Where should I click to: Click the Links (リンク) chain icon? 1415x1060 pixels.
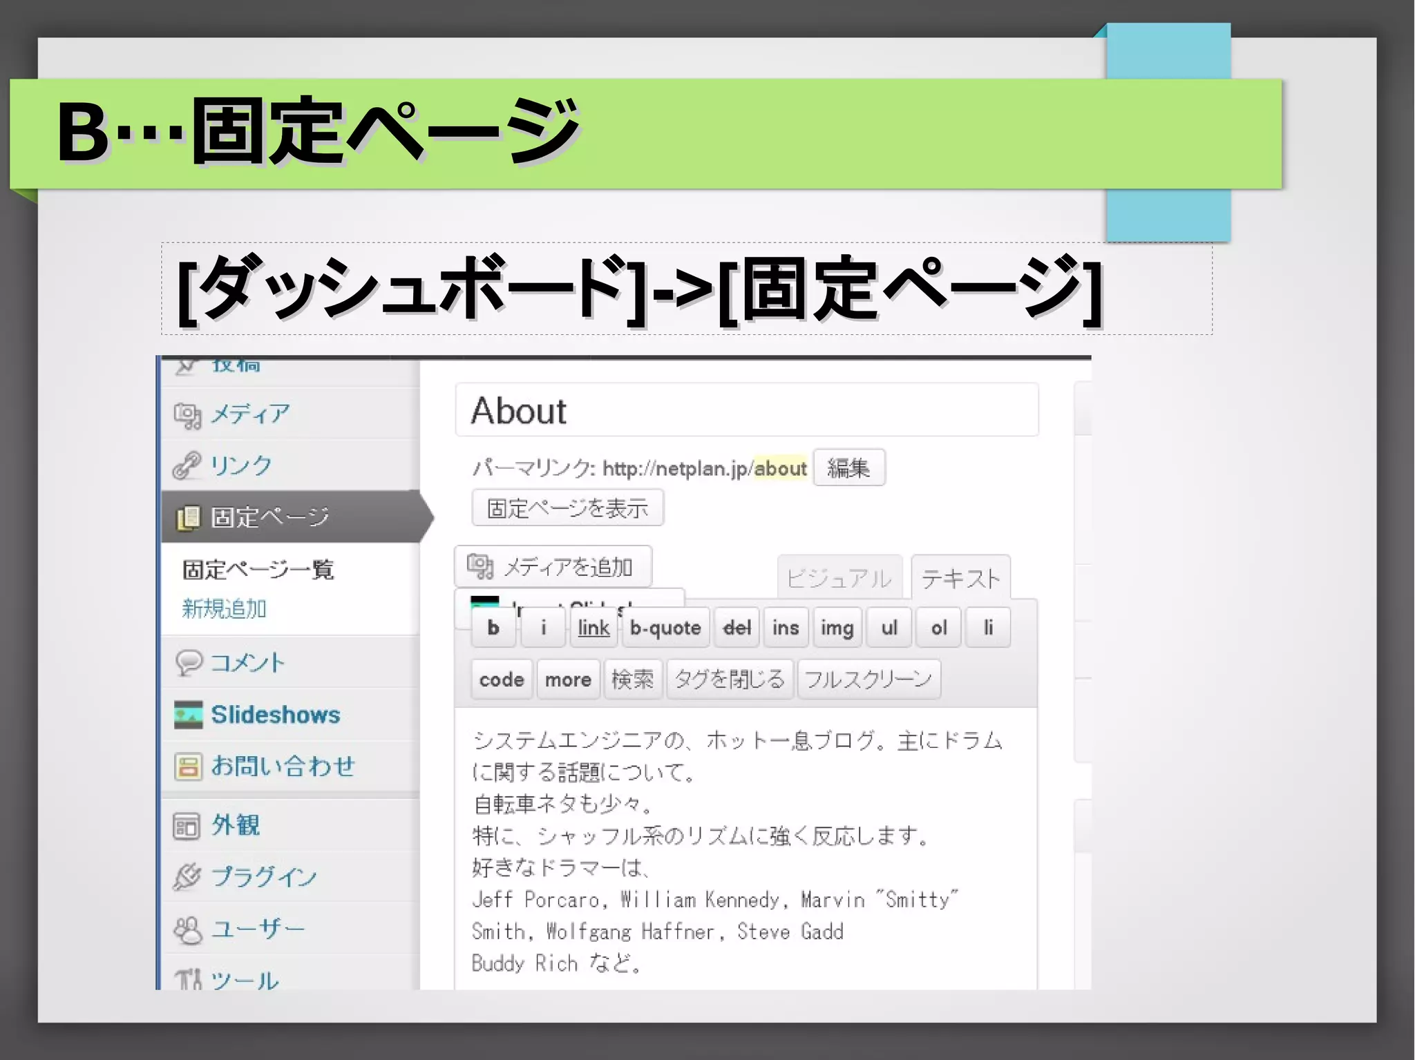point(187,465)
